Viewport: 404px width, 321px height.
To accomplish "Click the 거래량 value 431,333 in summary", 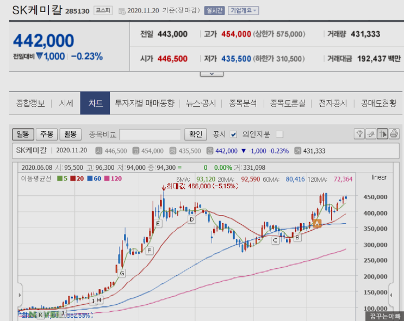I will pos(365,34).
